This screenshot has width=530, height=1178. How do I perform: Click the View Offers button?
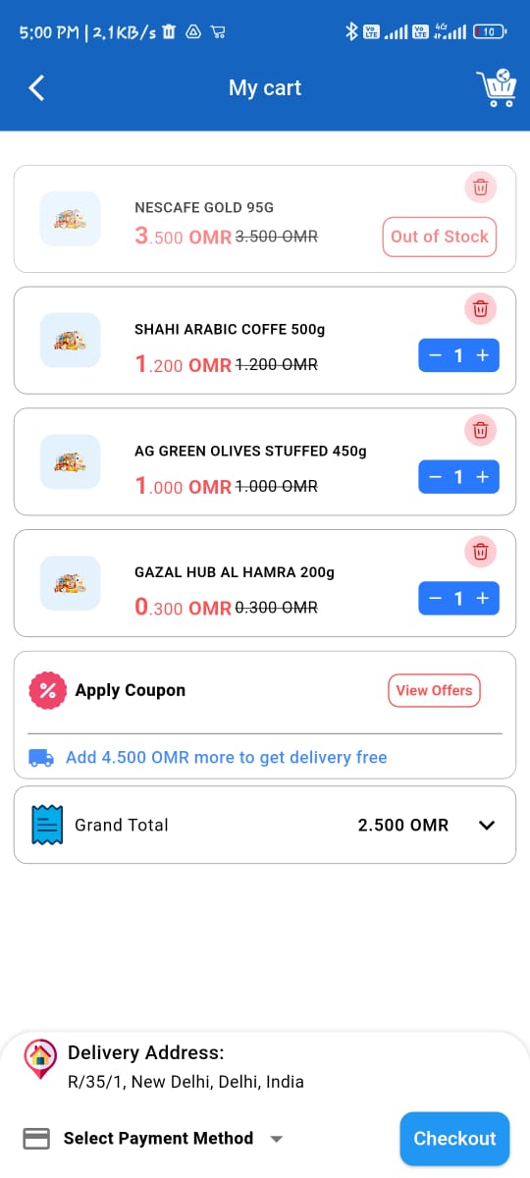(434, 690)
